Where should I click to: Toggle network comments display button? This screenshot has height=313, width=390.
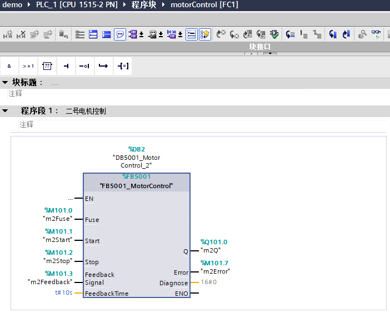click(x=120, y=34)
